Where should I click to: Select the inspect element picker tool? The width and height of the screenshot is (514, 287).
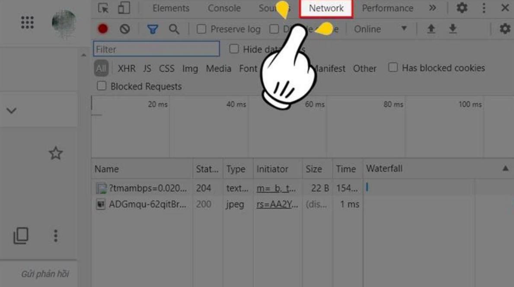(103, 8)
